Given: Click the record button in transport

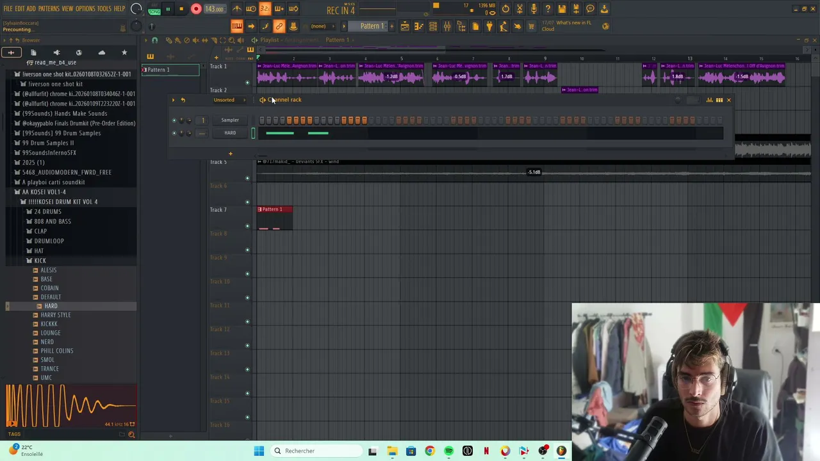Looking at the screenshot, I should [x=196, y=9].
